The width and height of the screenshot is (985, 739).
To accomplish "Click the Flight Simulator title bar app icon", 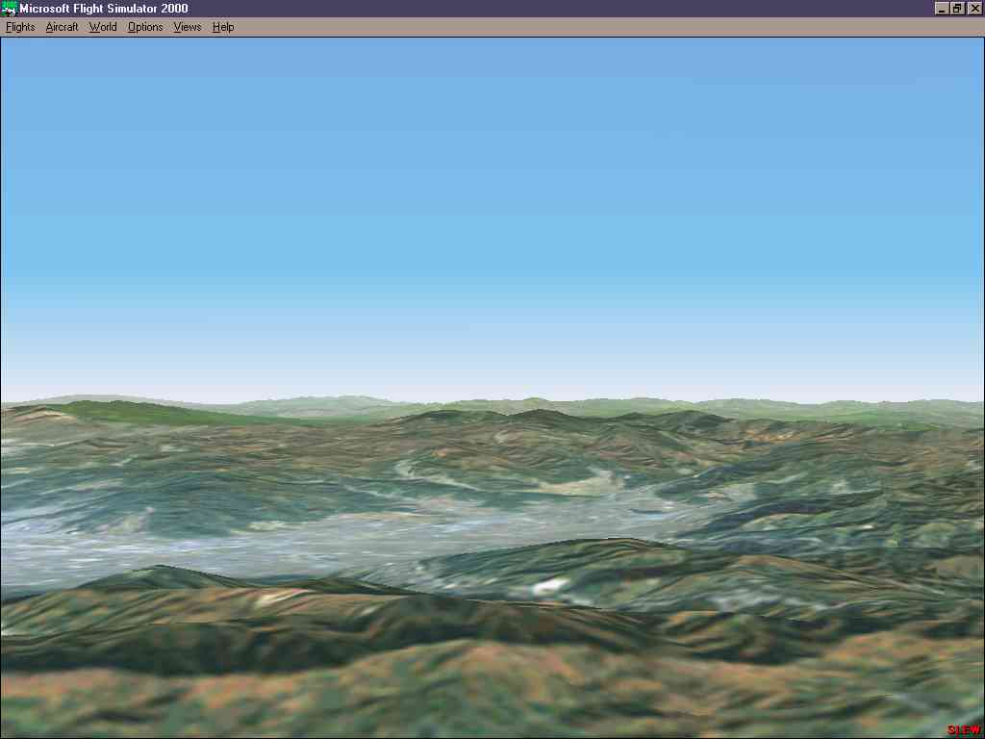I will click(9, 8).
